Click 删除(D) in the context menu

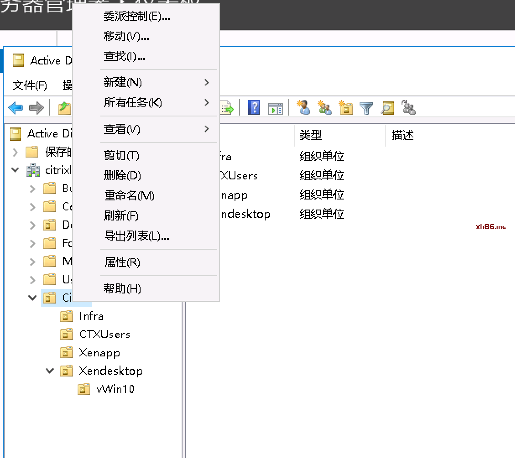pyautogui.click(x=122, y=175)
